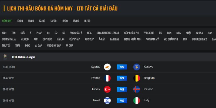Select the HÔM NAY date tab

pyautogui.click(x=7, y=21)
